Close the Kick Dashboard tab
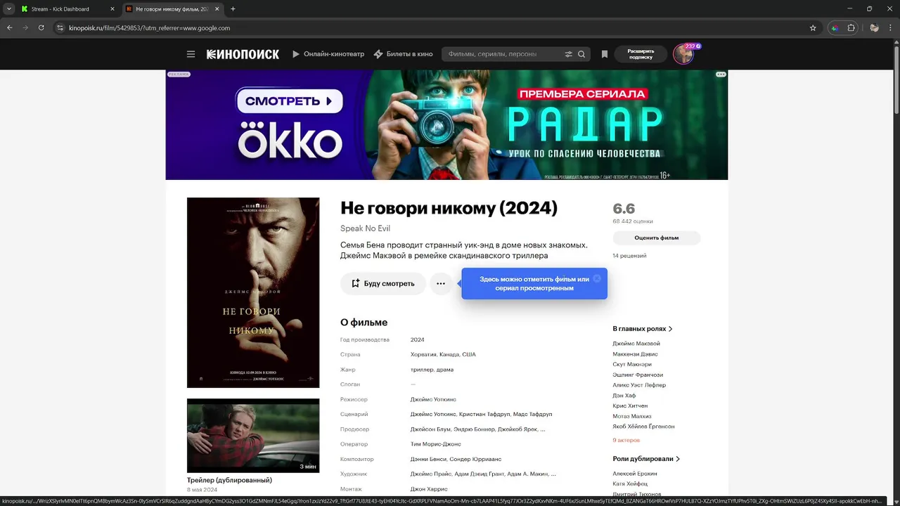The height and width of the screenshot is (506, 900). 112,9
